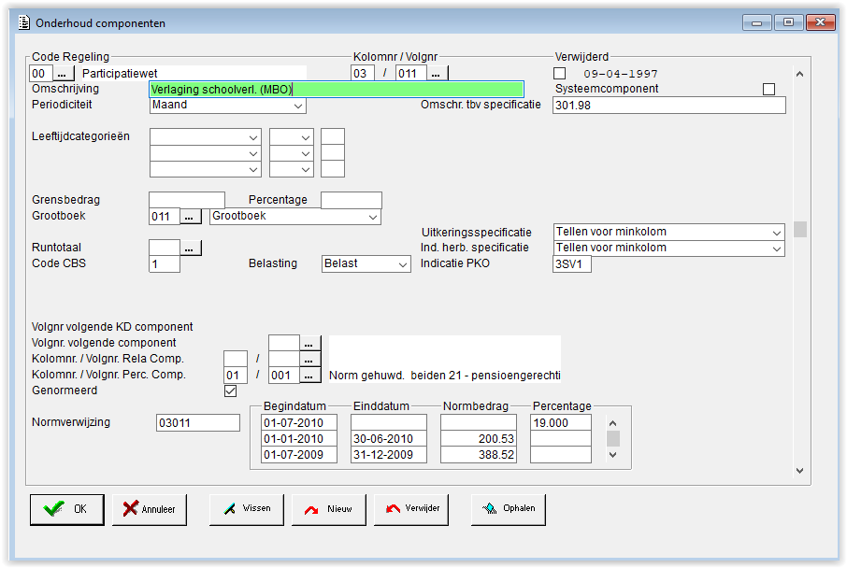Open the Kolomnr / Volgnr lookup ellipsis button
Image resolution: width=847 pixels, height=568 pixels.
[x=437, y=74]
